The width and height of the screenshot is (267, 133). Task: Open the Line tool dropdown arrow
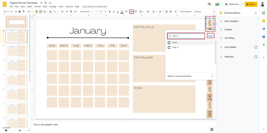click(58, 12)
